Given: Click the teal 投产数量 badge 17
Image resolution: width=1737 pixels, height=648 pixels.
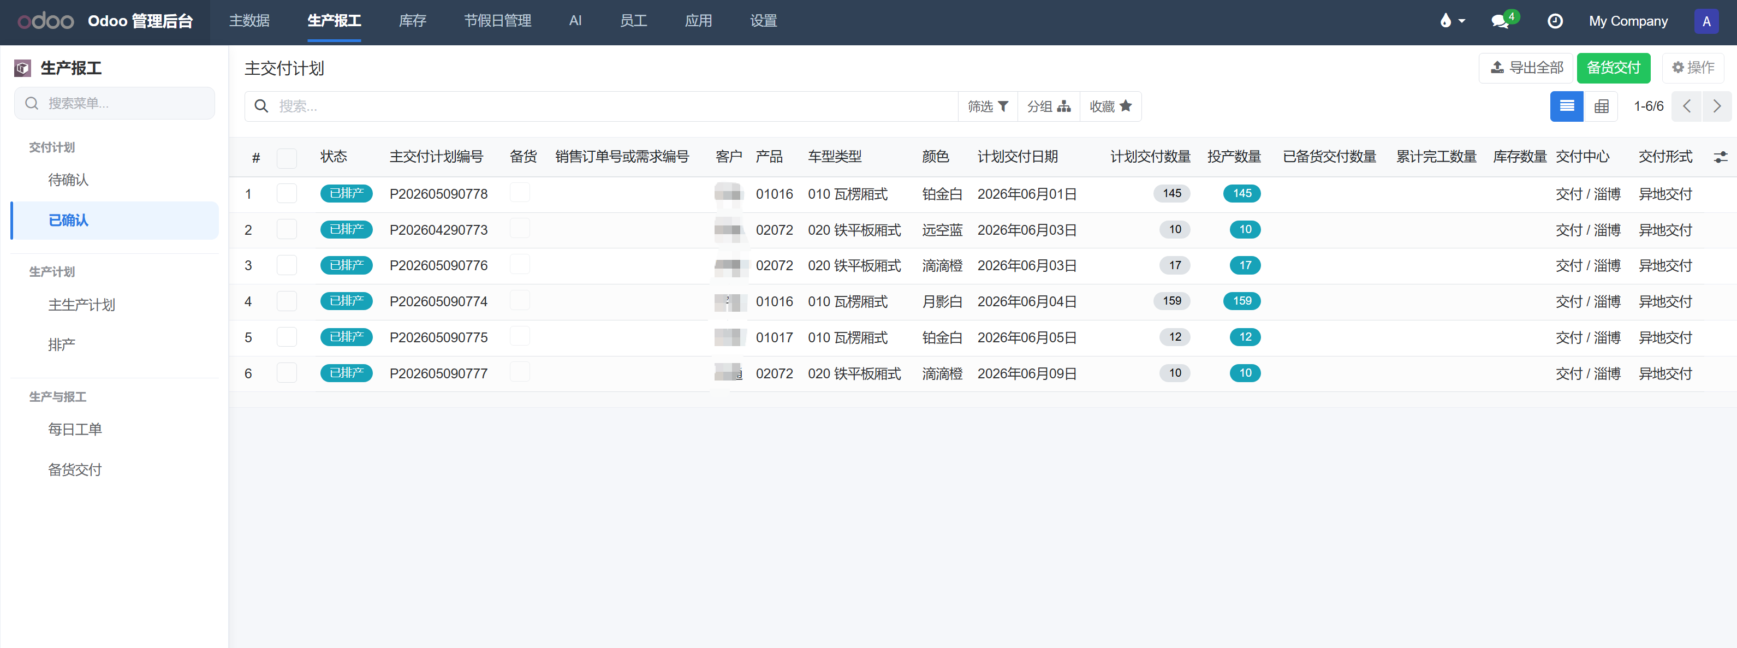Looking at the screenshot, I should tap(1245, 265).
